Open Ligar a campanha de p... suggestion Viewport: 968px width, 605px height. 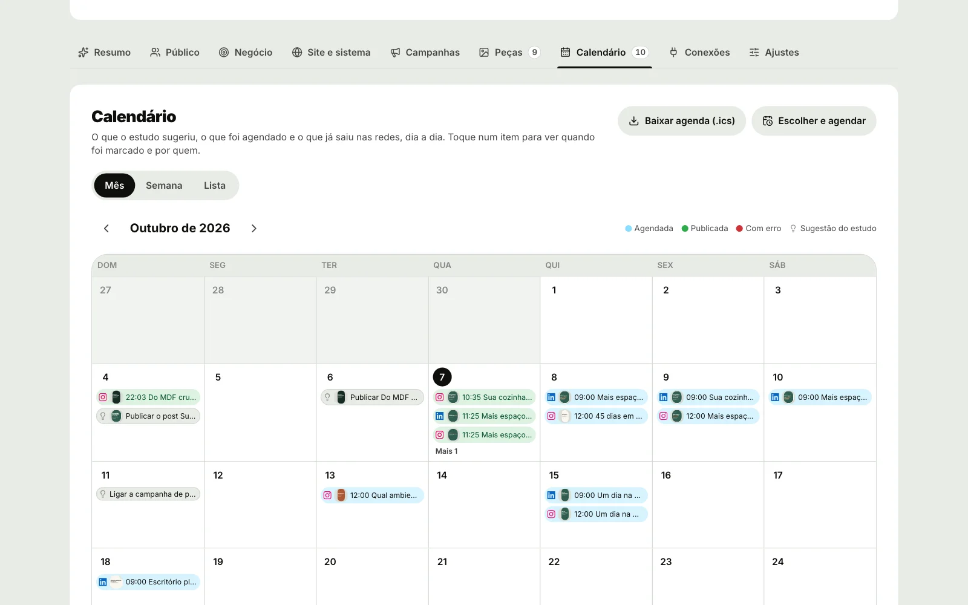[x=148, y=494]
